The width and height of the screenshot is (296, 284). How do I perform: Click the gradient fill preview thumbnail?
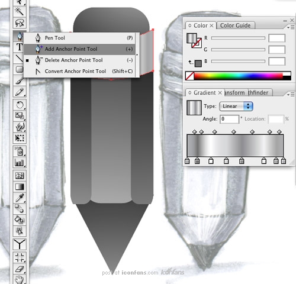(194, 108)
